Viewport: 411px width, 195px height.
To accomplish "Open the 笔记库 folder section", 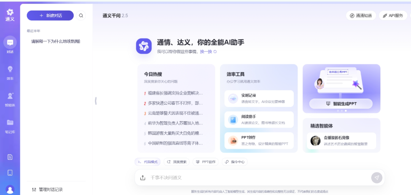I will pos(10,126).
